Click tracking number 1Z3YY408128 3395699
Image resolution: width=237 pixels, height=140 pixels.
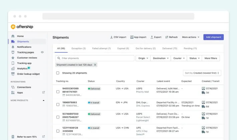click(70, 129)
